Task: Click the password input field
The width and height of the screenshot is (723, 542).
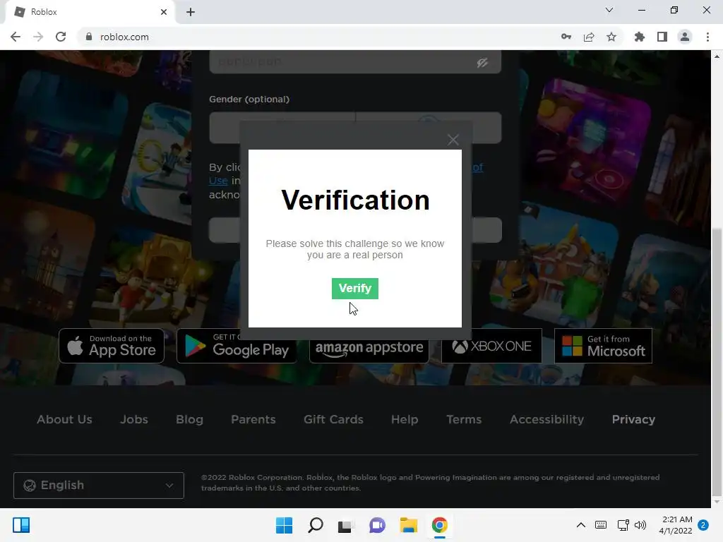Action: [x=355, y=62]
